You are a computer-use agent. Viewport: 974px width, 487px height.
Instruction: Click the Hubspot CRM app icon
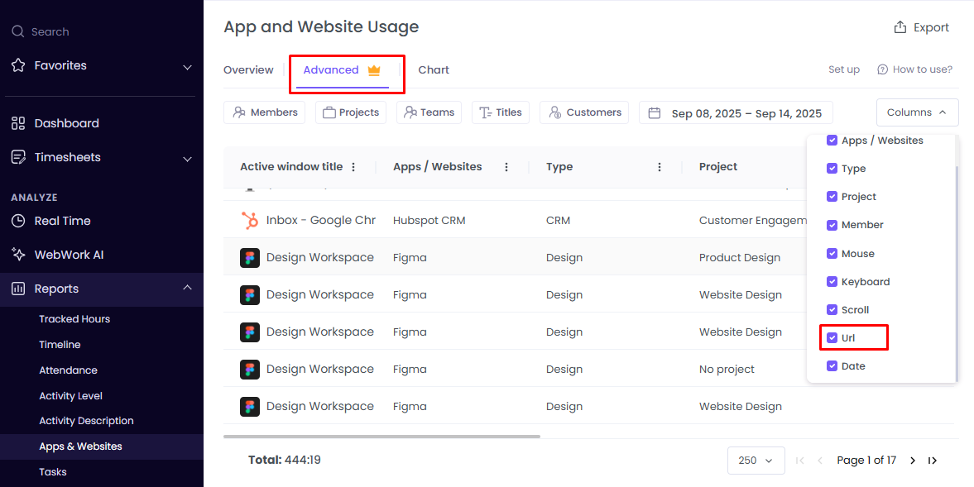[250, 220]
